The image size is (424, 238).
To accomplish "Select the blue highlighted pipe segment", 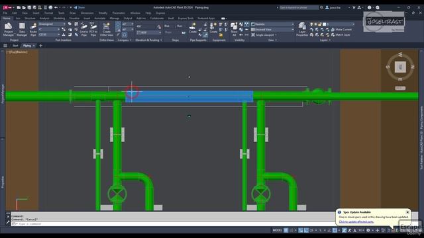I will (189, 97).
